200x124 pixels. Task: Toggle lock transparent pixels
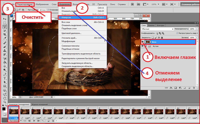click(153, 38)
